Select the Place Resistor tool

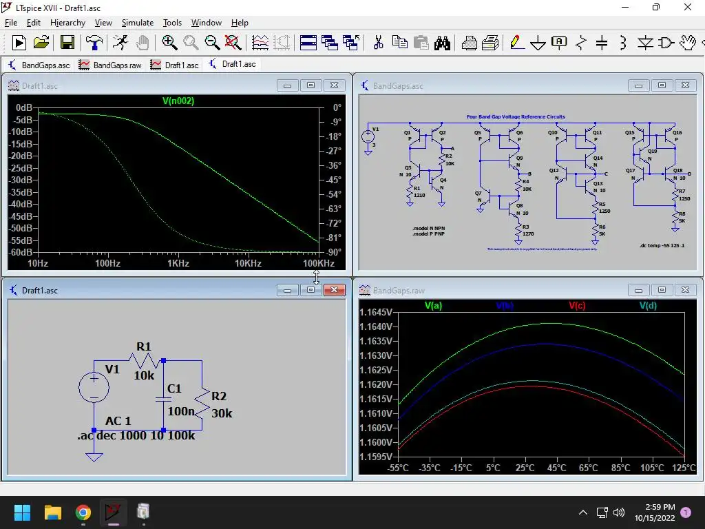(581, 43)
